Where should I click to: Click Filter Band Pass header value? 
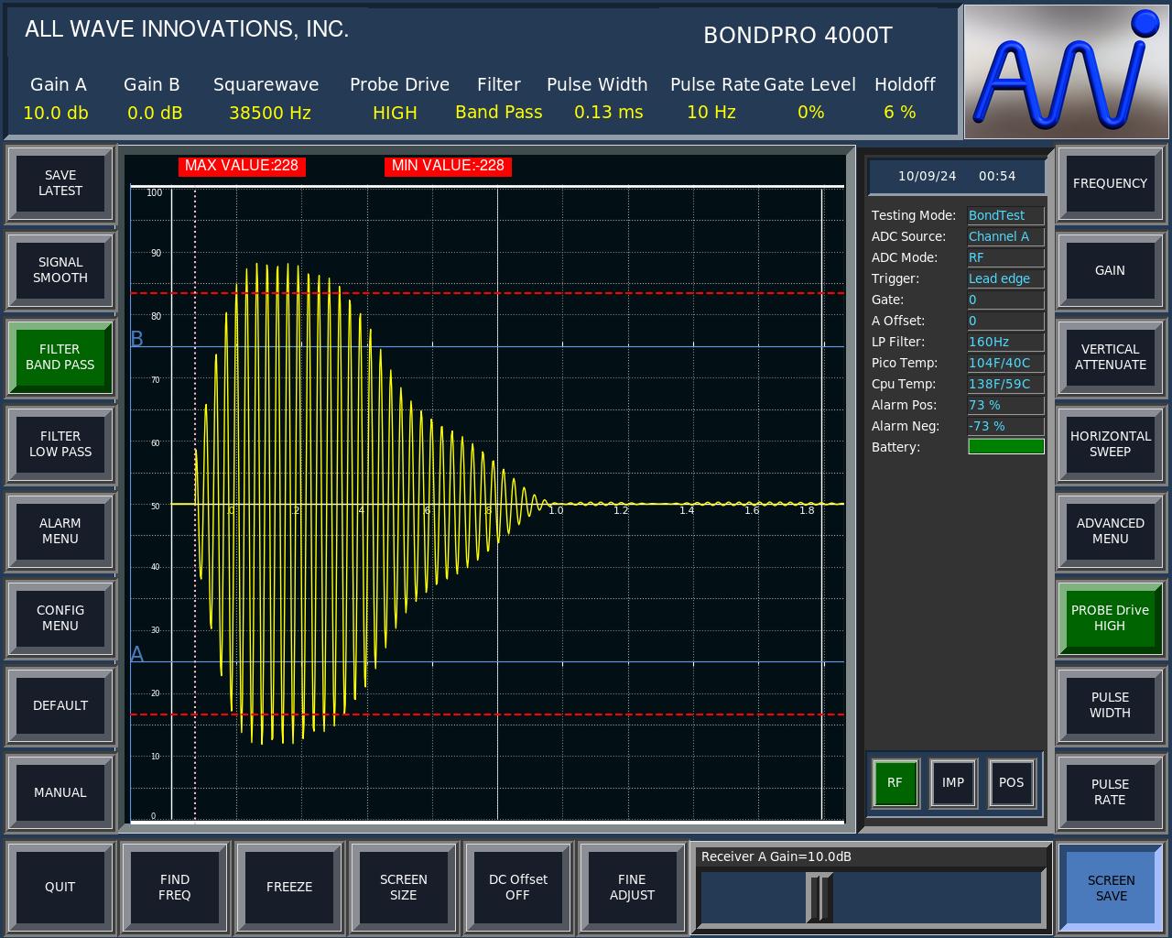coord(499,113)
